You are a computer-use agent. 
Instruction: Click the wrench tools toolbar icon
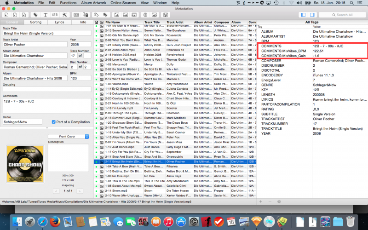(64, 15)
